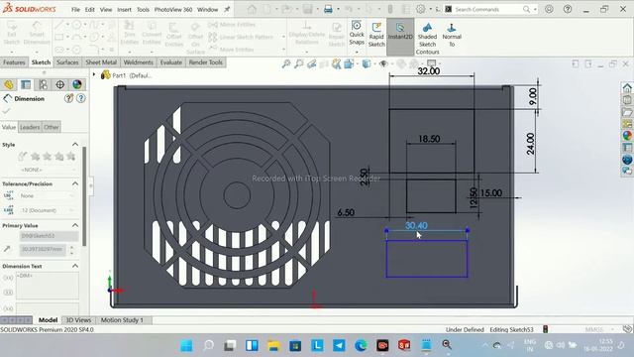
Task: Switch to the Weldments tab
Action: coord(139,62)
